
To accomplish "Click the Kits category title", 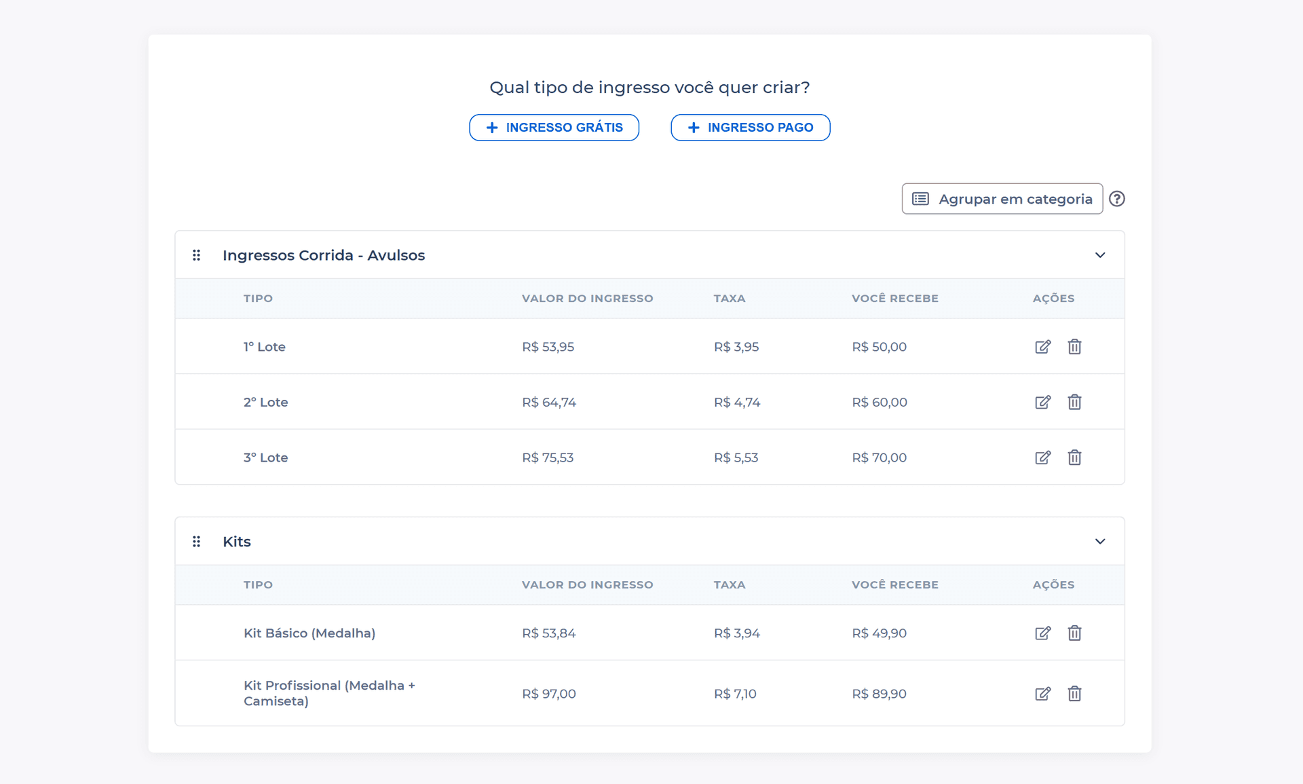I will pyautogui.click(x=237, y=542).
